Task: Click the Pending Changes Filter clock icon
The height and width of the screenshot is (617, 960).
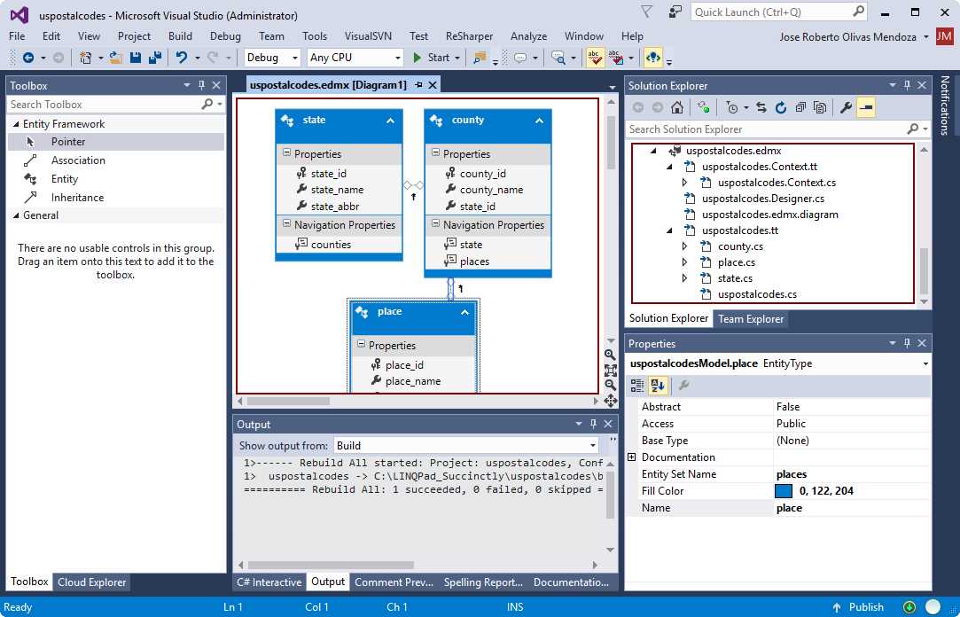Action: click(732, 108)
